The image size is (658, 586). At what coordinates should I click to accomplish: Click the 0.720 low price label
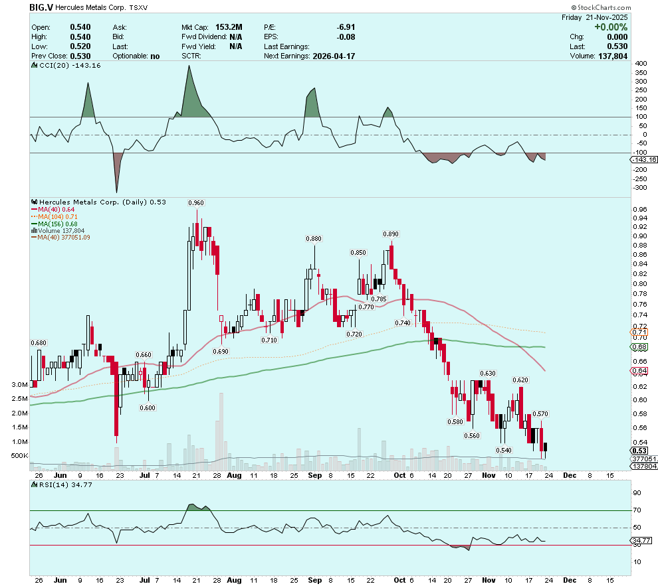(x=354, y=334)
